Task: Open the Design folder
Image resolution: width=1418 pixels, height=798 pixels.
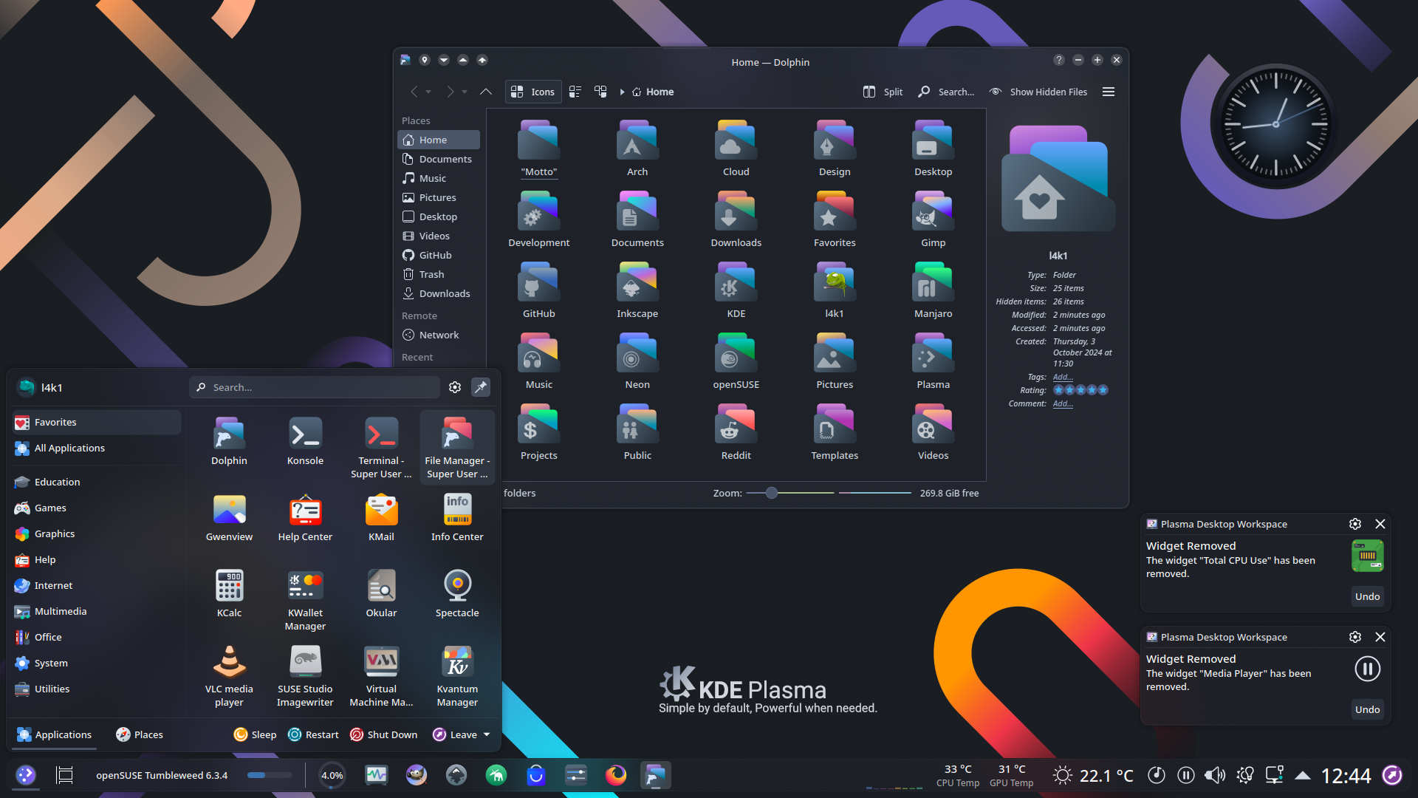Action: coord(835,149)
